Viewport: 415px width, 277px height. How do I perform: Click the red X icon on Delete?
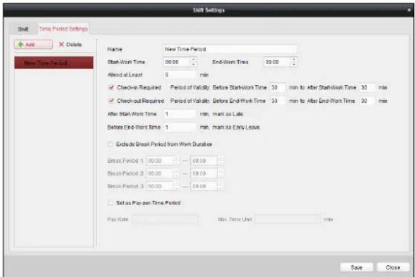coord(61,44)
